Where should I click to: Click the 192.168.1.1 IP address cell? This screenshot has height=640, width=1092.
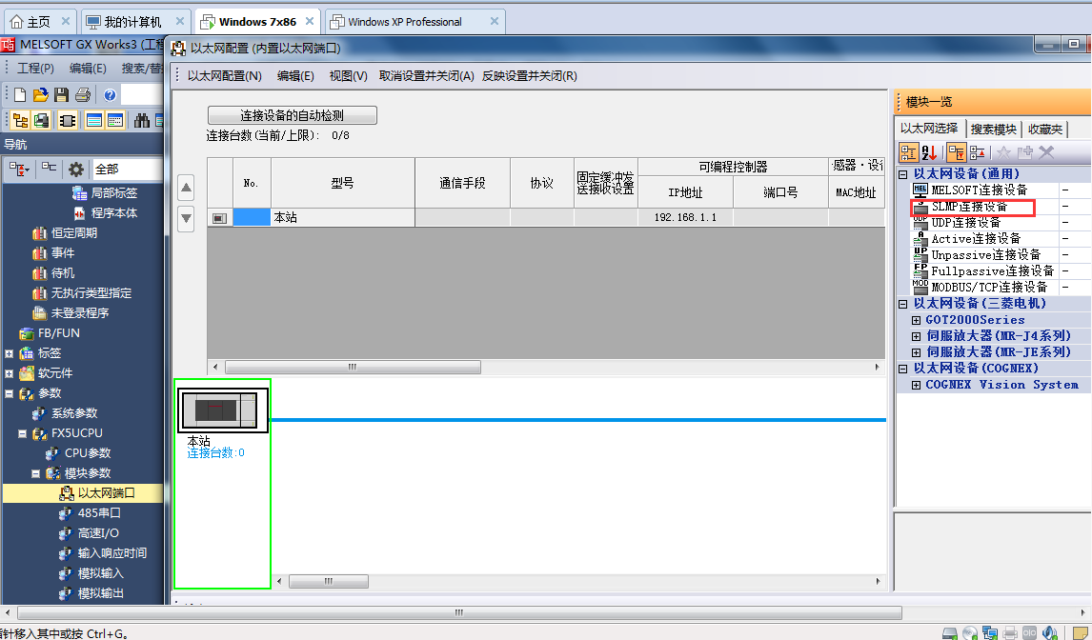[685, 218]
